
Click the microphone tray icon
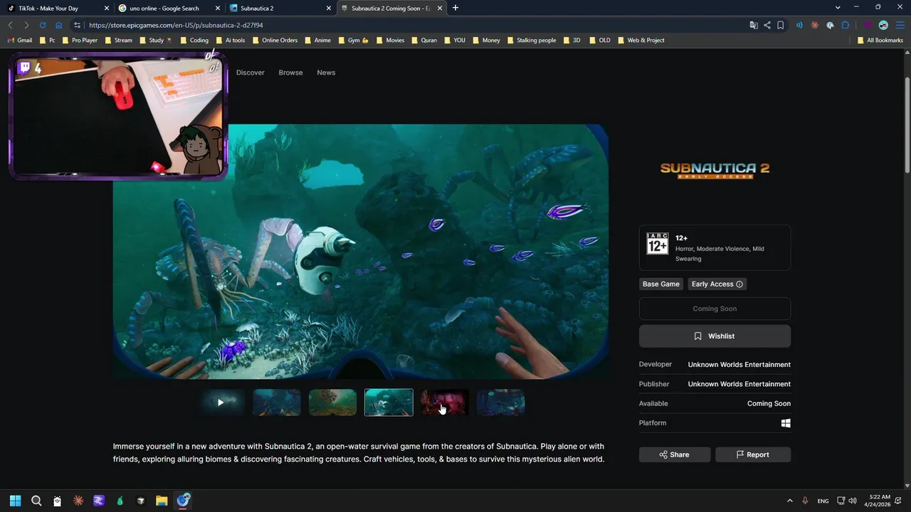point(805,501)
